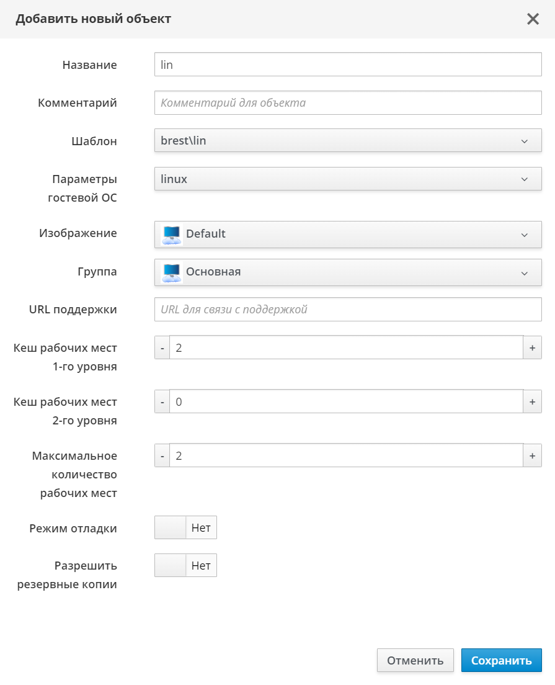This screenshot has width=555, height=685.
Task: Click the URL поддержки input field
Action: [x=348, y=310]
